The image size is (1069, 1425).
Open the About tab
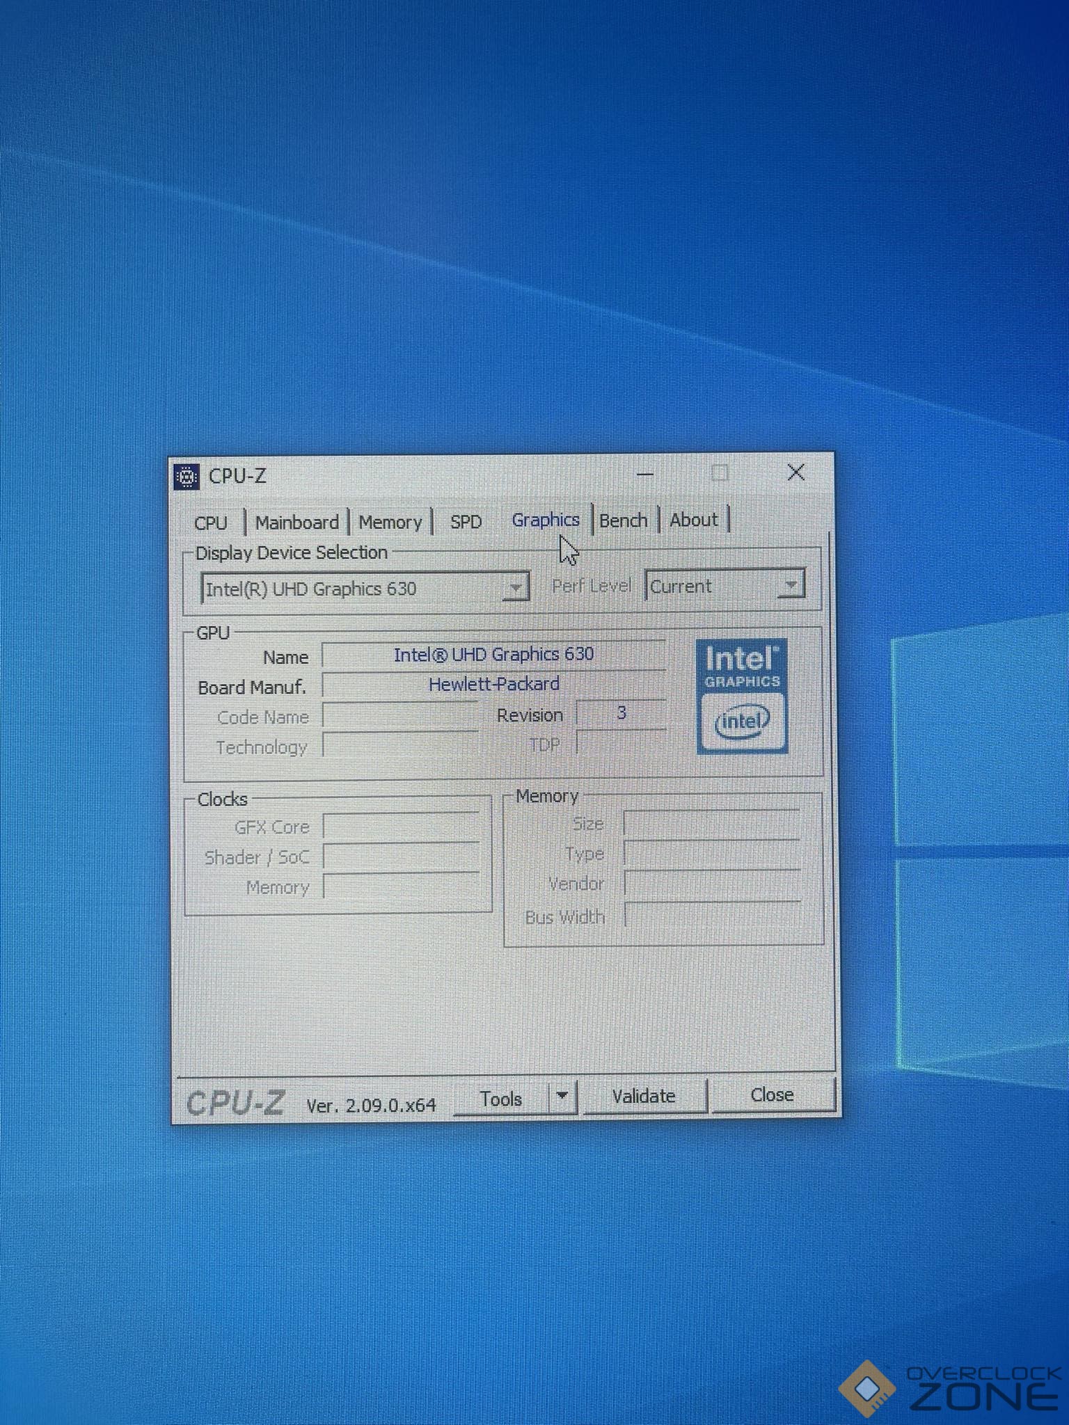(x=693, y=519)
